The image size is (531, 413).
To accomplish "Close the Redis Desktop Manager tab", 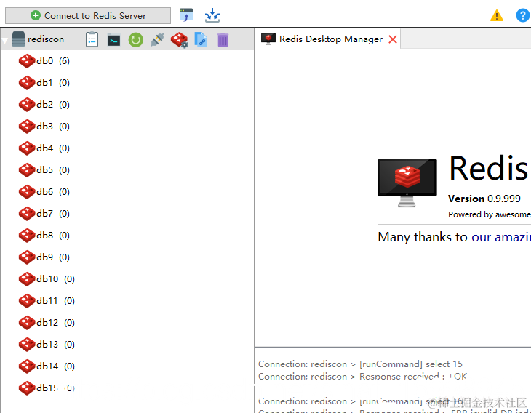I will click(x=393, y=39).
